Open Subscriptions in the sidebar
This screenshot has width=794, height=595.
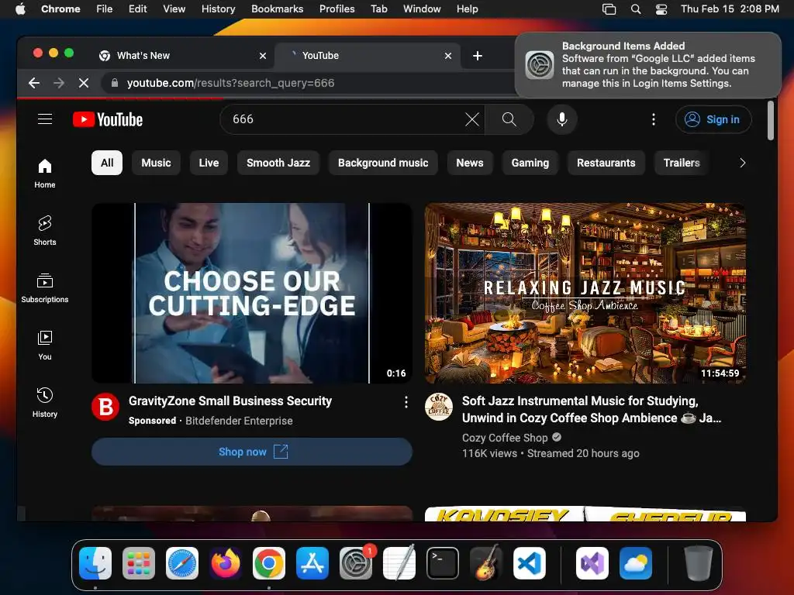click(x=44, y=288)
